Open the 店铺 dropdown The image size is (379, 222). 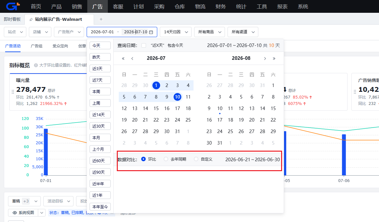click(40, 32)
